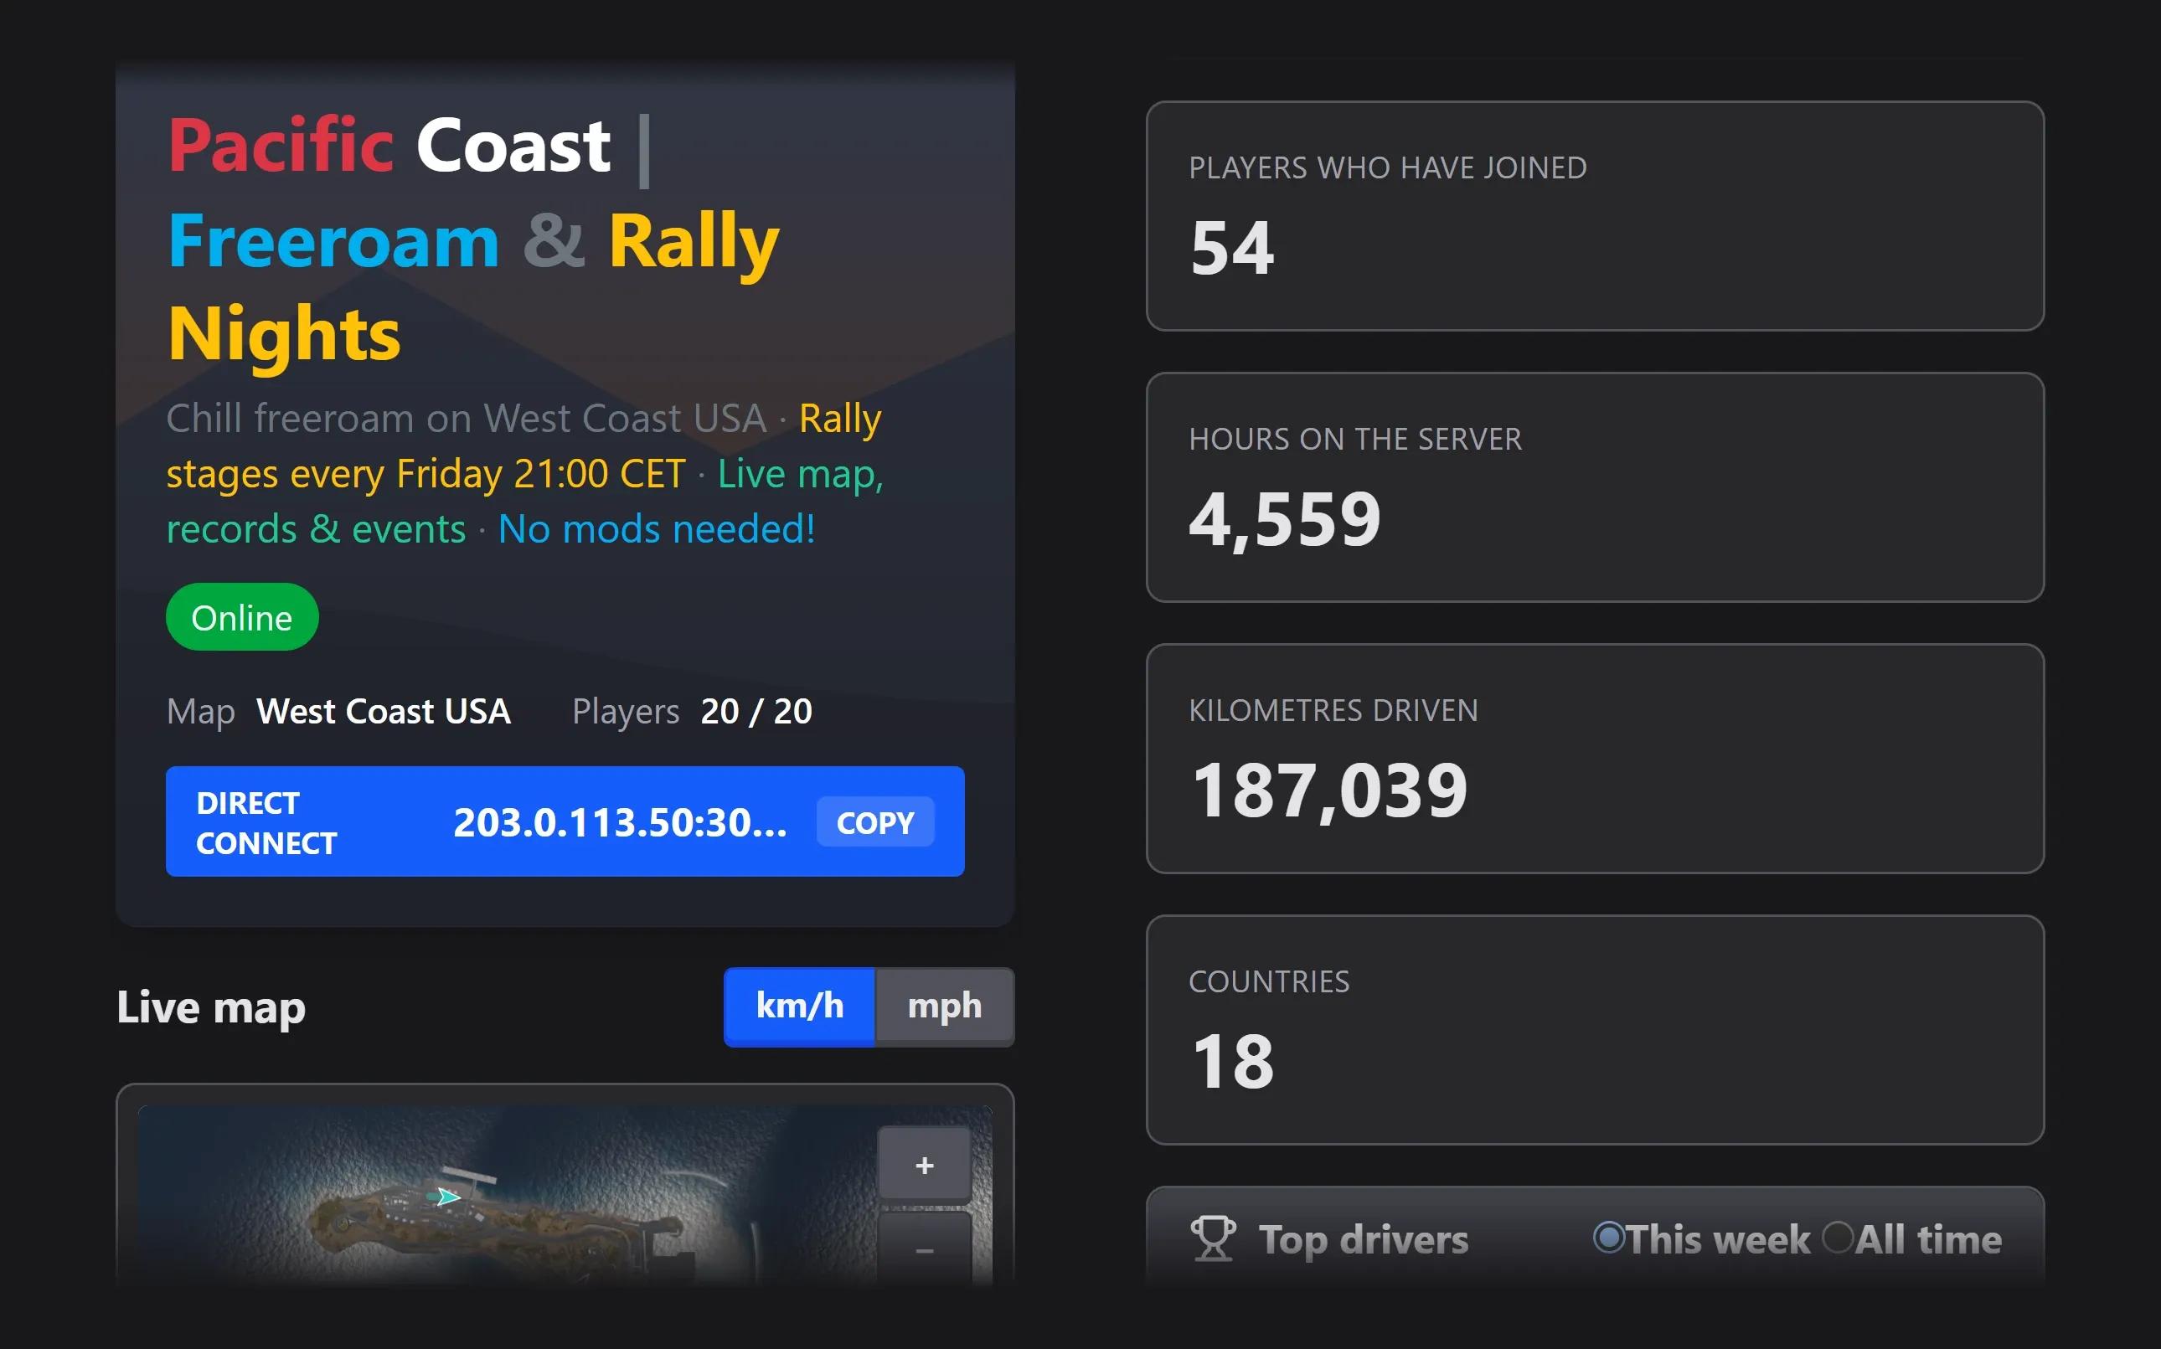Click the player arrow marker on the map

446,1197
